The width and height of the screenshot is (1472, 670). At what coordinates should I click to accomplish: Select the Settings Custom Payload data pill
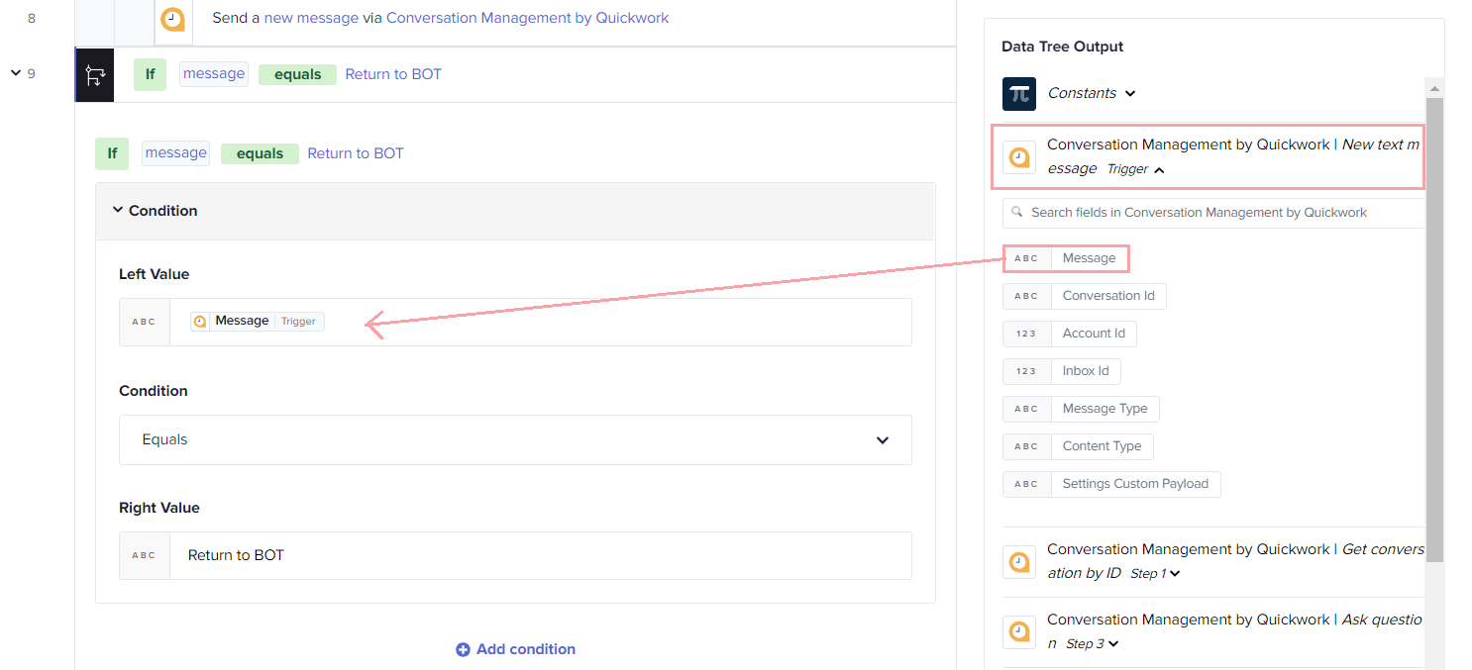click(x=1111, y=484)
